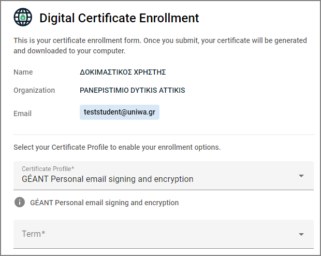321x256 pixels.
Task: Click the globe lock certificate logo icon
Action: pos(23,17)
